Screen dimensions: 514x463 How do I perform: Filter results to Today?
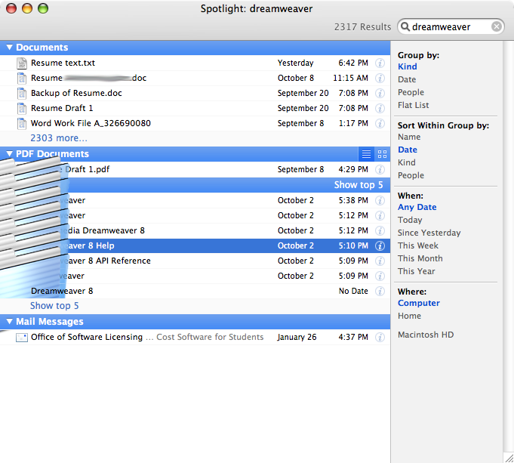click(x=410, y=220)
